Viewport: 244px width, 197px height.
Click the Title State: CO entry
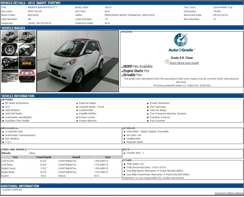[135, 164]
